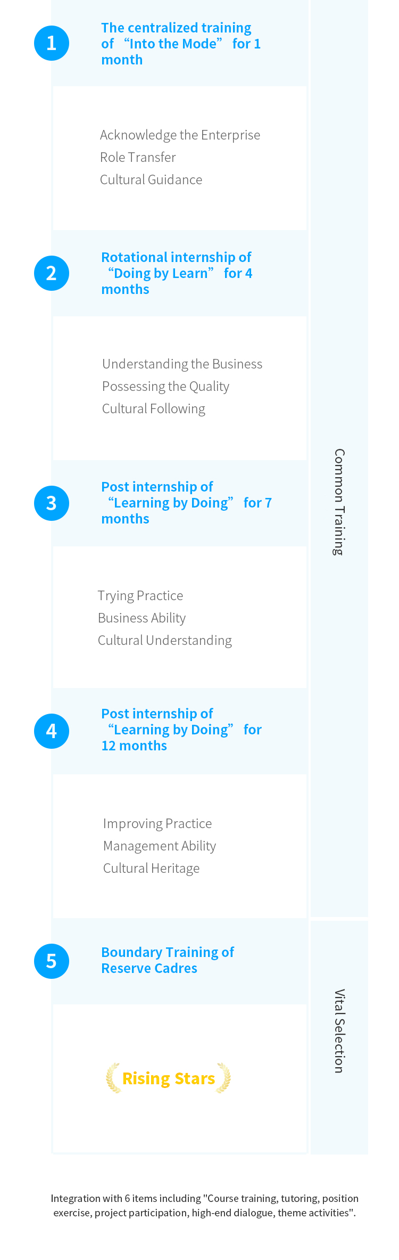Click Understanding the Business item
This screenshot has width=399, height=1260.
tap(182, 364)
